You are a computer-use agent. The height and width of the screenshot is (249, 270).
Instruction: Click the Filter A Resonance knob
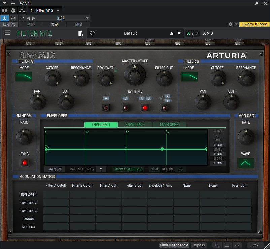(81, 78)
